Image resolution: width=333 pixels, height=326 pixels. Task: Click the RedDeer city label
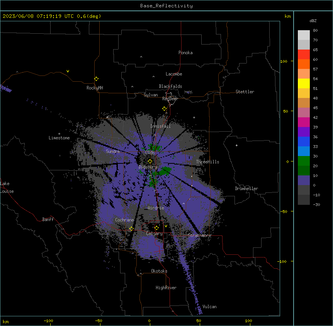click(x=170, y=99)
